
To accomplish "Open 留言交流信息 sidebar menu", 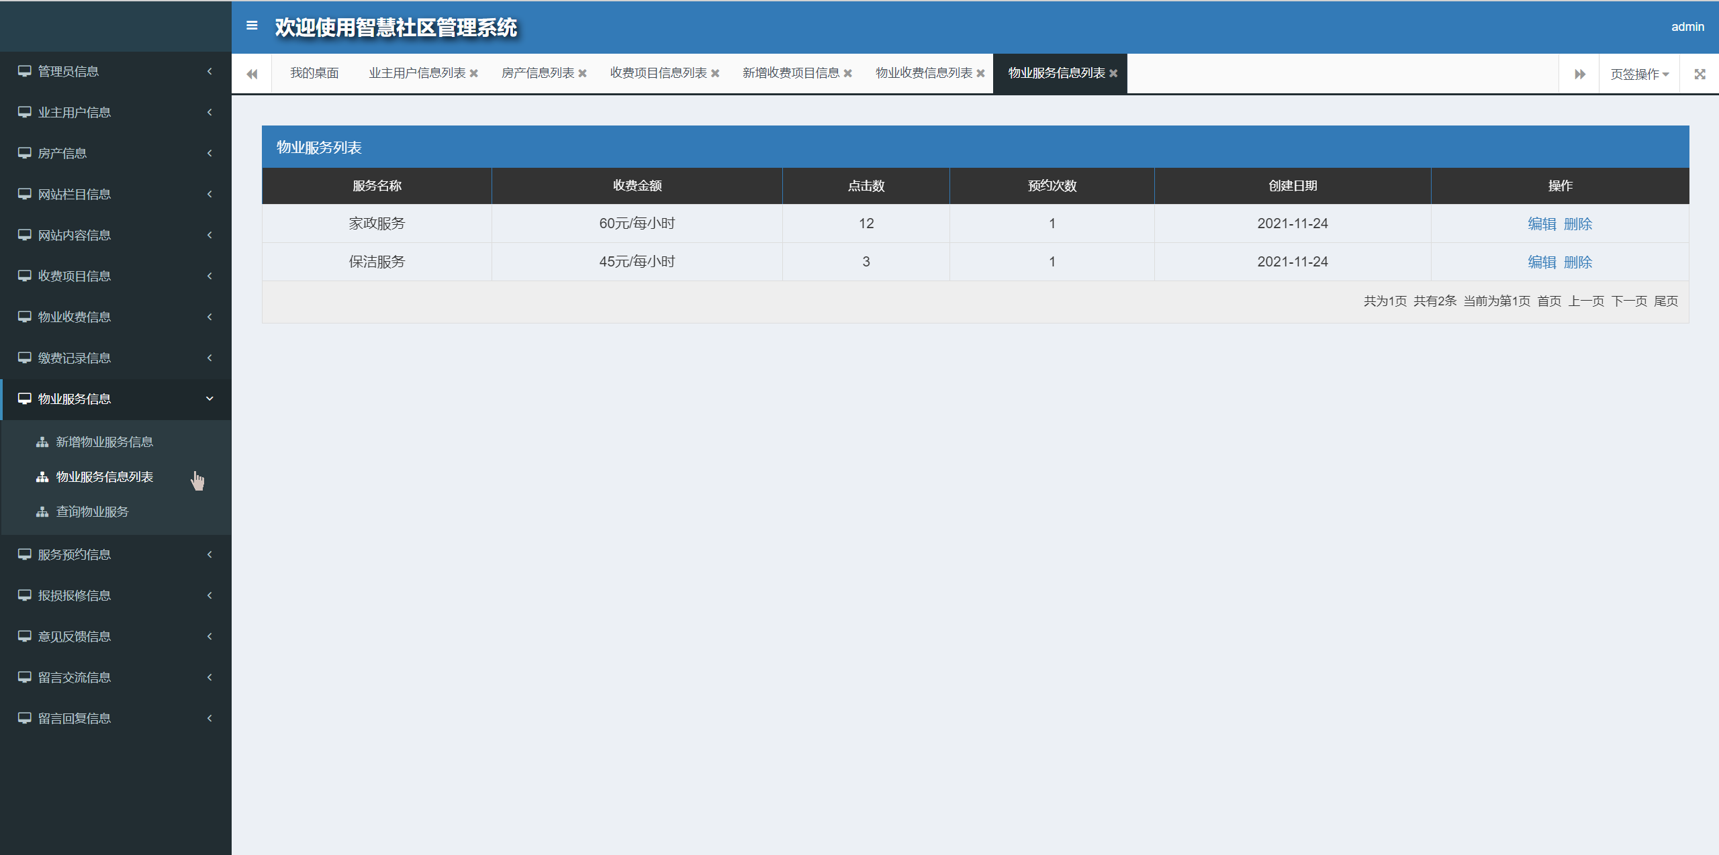I will point(116,677).
